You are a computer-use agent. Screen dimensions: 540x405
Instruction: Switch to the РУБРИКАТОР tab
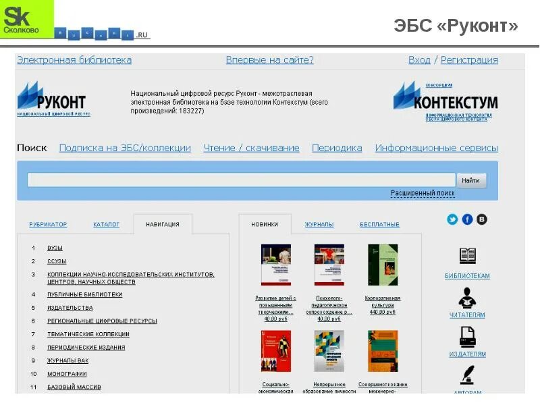48,224
